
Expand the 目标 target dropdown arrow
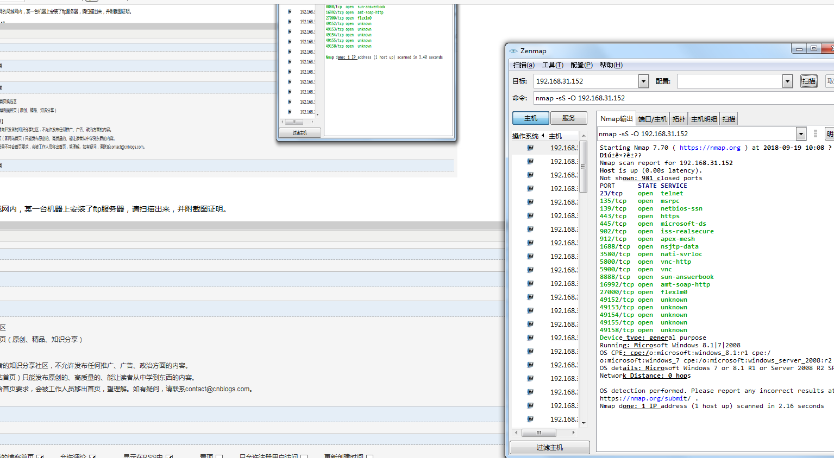pos(644,81)
